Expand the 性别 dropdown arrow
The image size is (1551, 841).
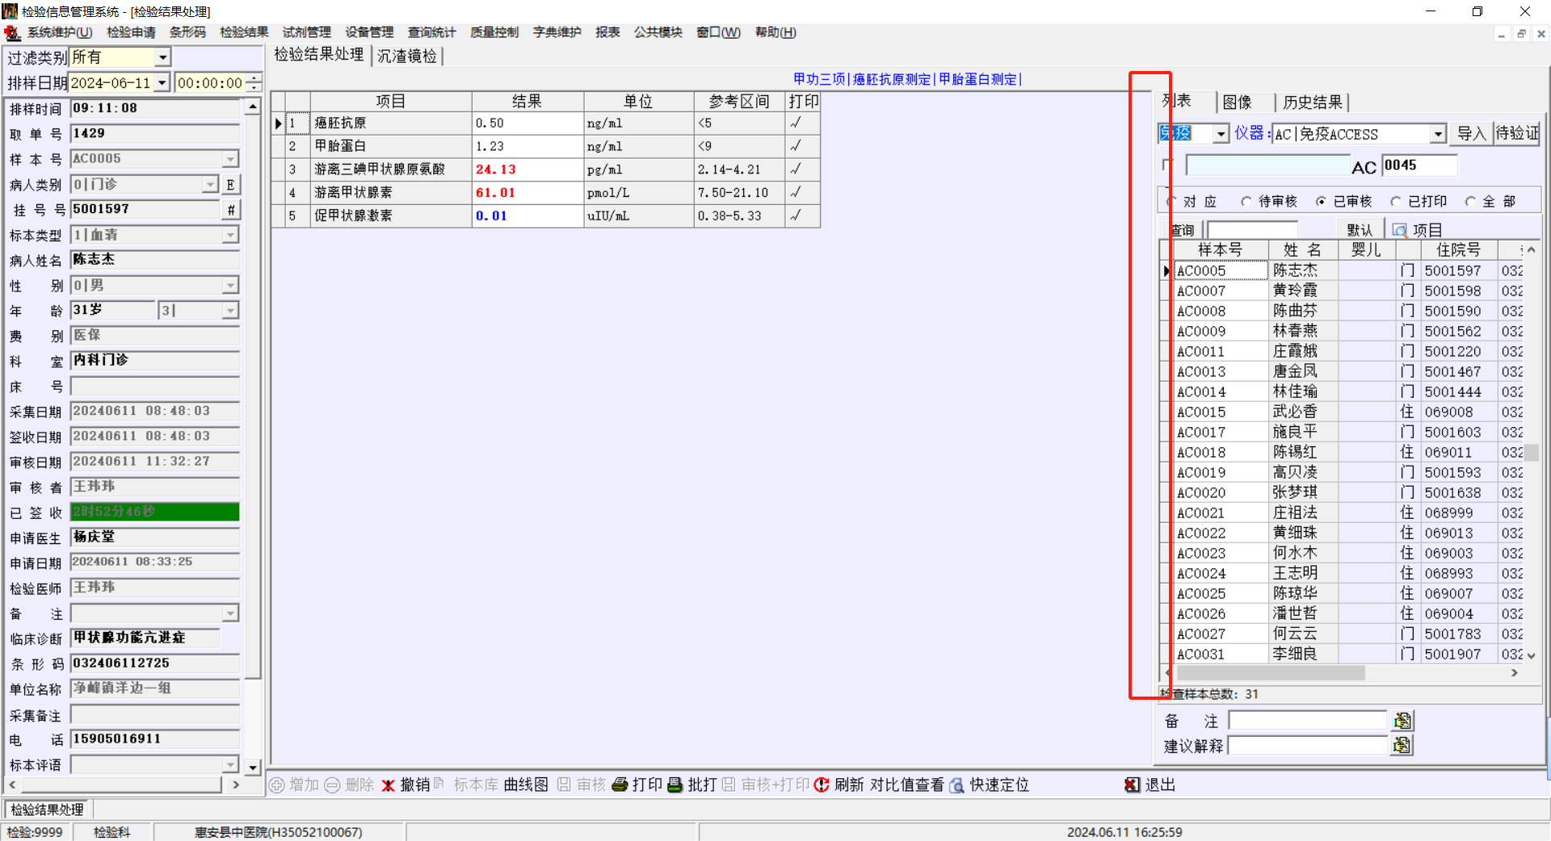coord(231,286)
